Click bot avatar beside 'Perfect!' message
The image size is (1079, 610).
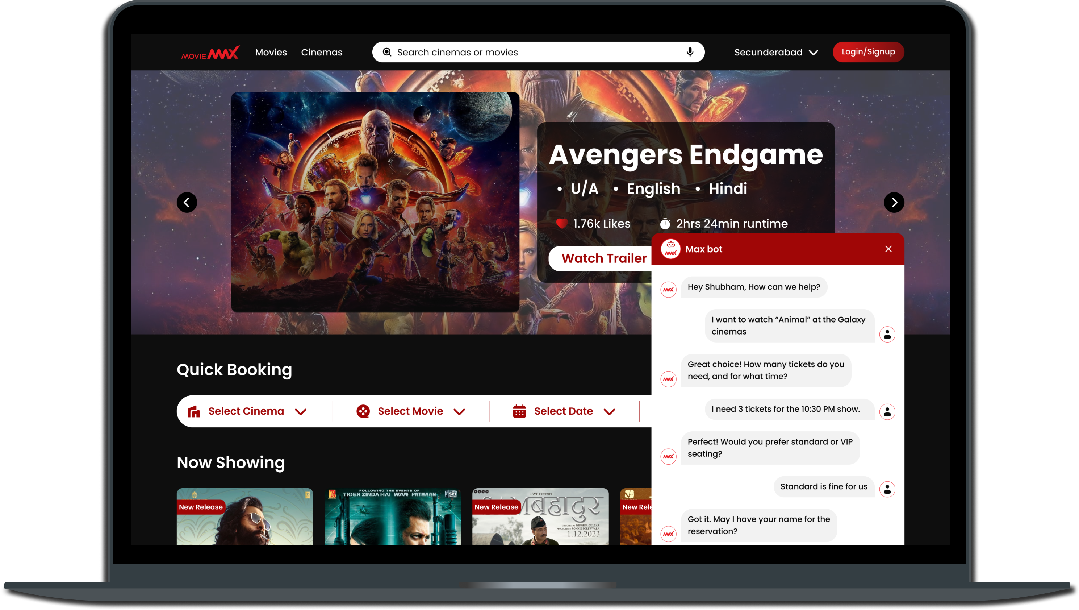tap(669, 457)
